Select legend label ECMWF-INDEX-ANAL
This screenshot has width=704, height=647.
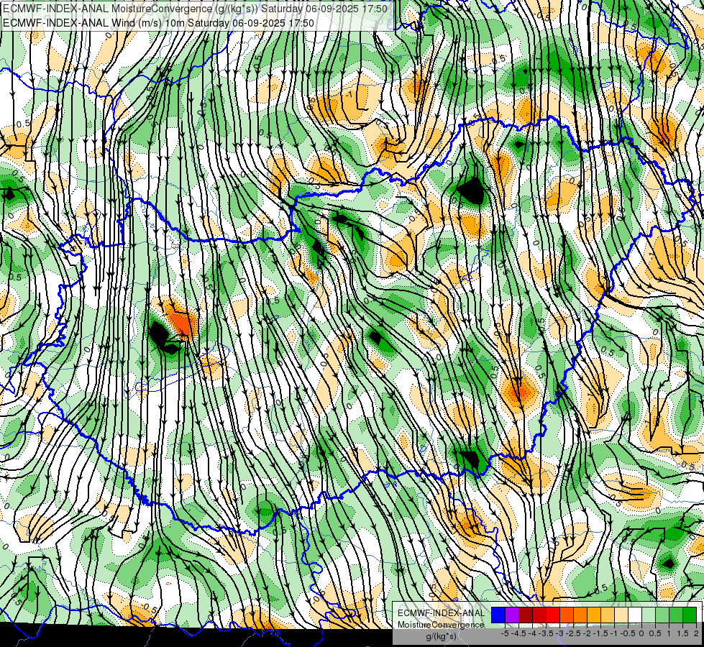(441, 613)
